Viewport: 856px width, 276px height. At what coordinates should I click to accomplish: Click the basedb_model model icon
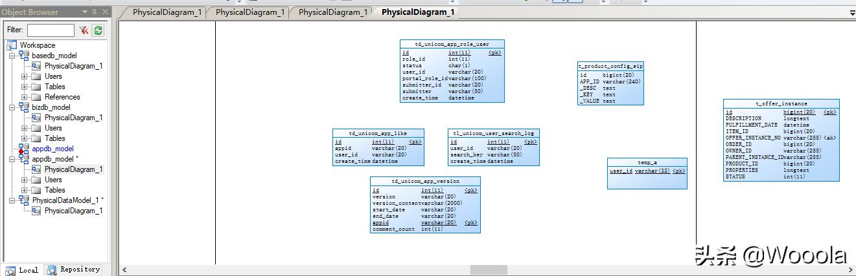point(25,56)
